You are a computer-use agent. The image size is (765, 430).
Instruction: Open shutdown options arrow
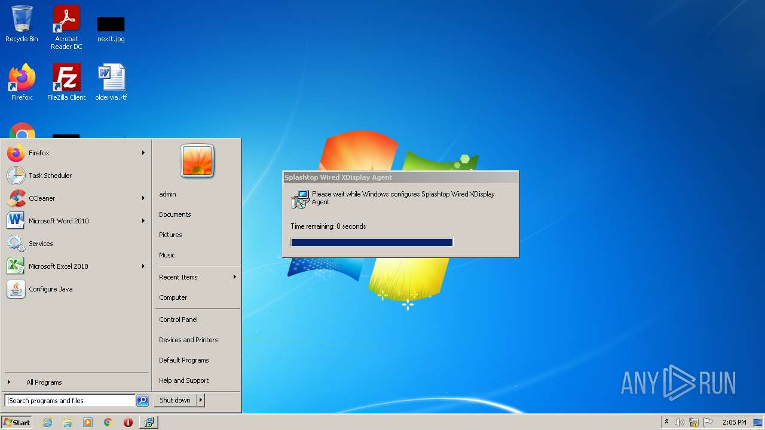201,400
